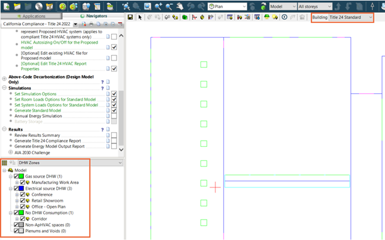The height and width of the screenshot is (240, 385).
Task: Open the All storeys dropdown
Action: pos(315,6)
